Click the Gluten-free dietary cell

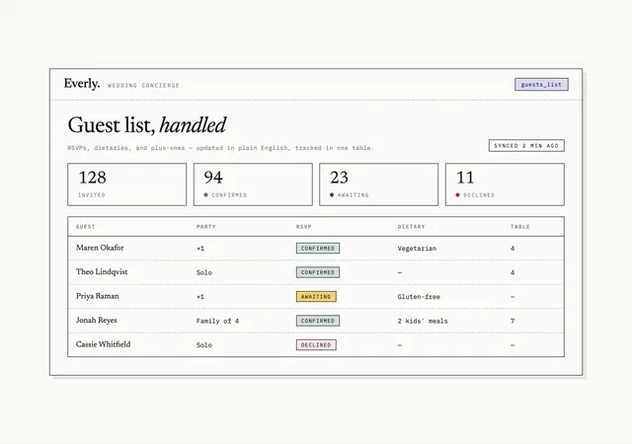pyautogui.click(x=419, y=297)
